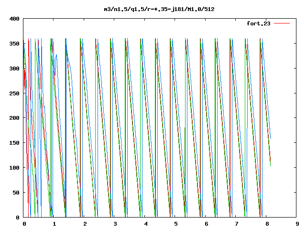The width and height of the screenshot is (306, 230).
Task: Click the x-axis label 3
Action: (115, 224)
